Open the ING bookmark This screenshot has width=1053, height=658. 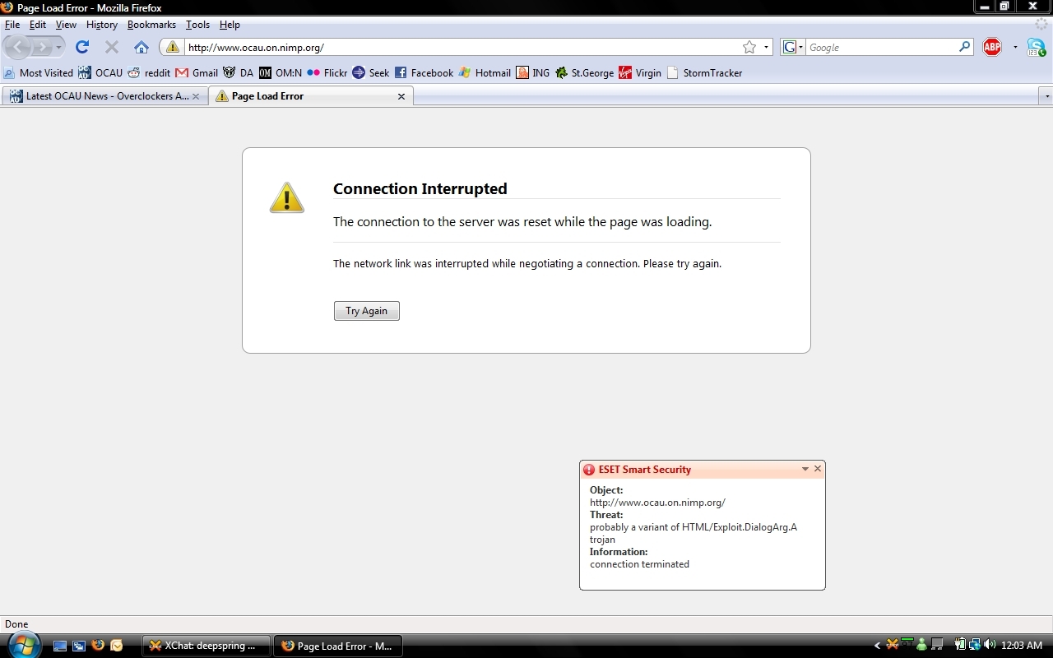(533, 72)
